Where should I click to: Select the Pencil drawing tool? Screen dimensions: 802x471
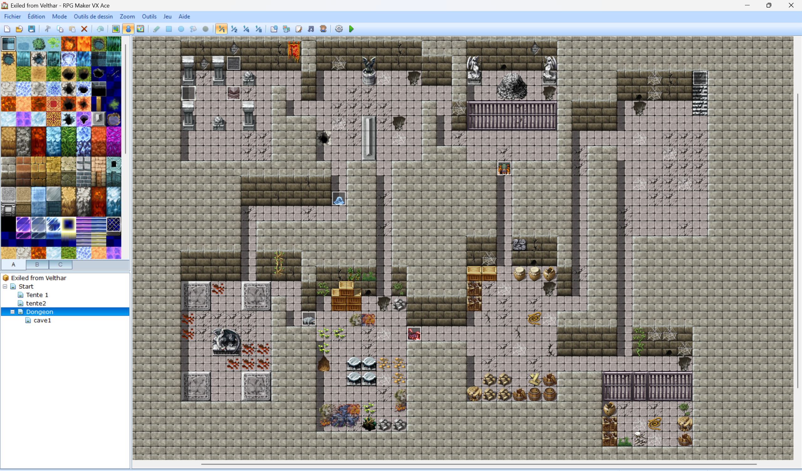(x=156, y=29)
